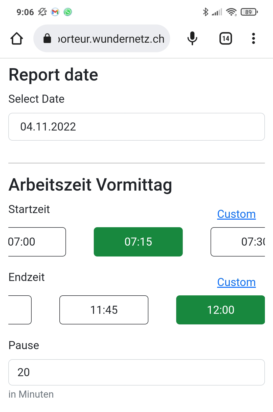Viewport: 273px width, 412px height.
Task: Open Custom link for Endzeit
Action: point(236,282)
